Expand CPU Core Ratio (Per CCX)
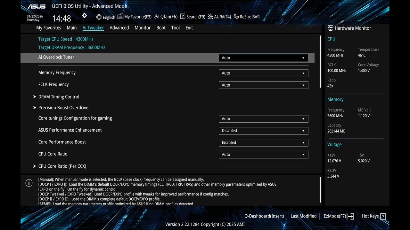Screen dimensions: 410x230 (x=62, y=166)
